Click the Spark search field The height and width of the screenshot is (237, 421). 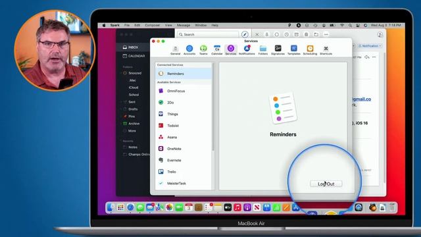(208, 34)
